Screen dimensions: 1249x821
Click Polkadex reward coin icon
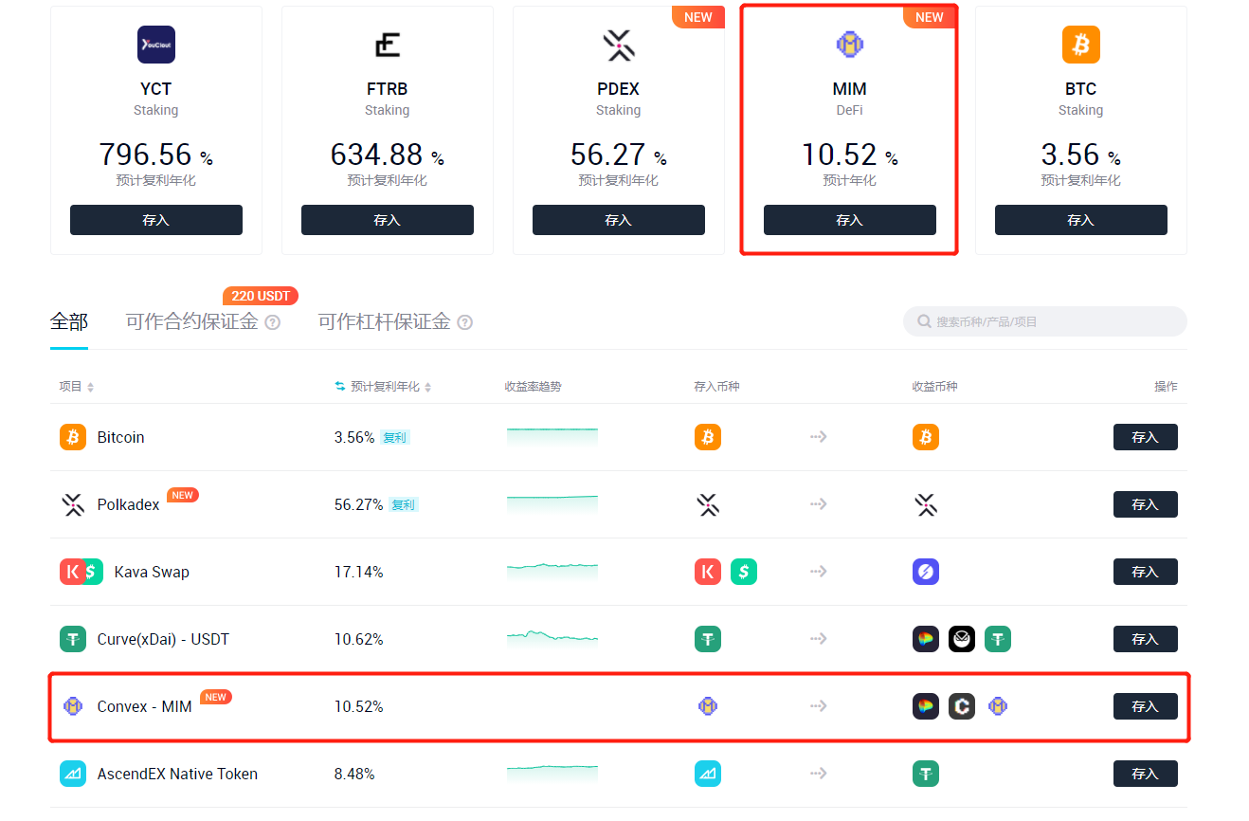[x=926, y=504]
